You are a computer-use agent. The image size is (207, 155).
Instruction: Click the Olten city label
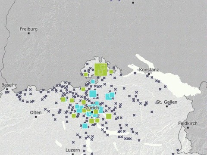tap(36, 112)
